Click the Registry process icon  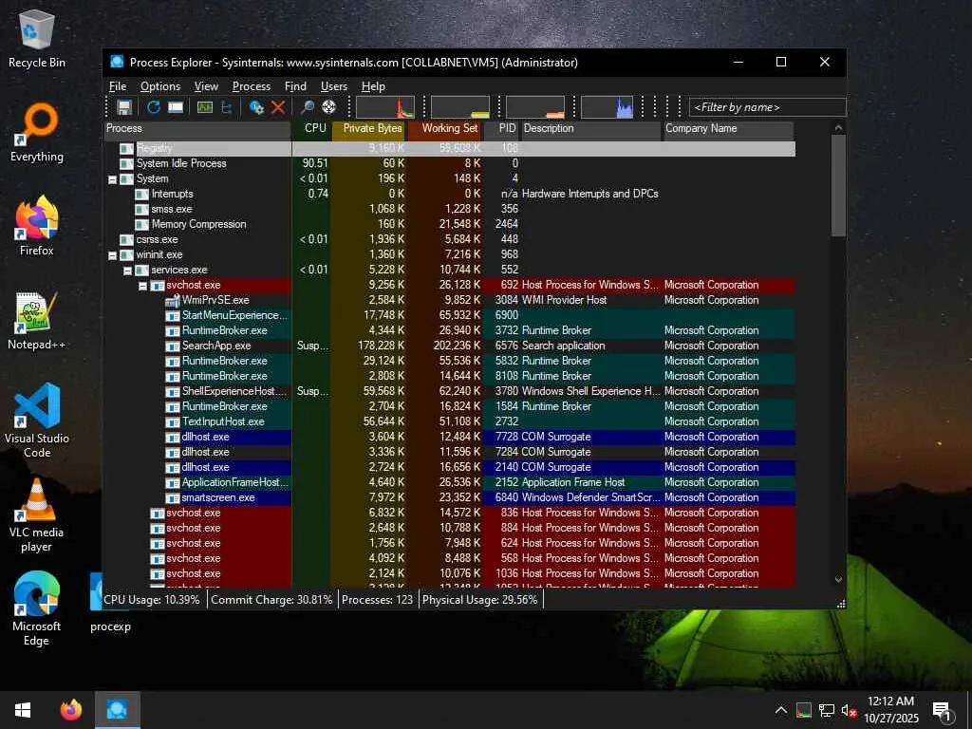pos(126,148)
